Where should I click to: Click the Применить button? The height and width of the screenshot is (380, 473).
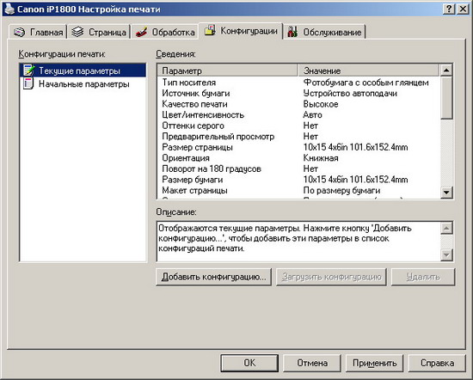click(x=375, y=363)
